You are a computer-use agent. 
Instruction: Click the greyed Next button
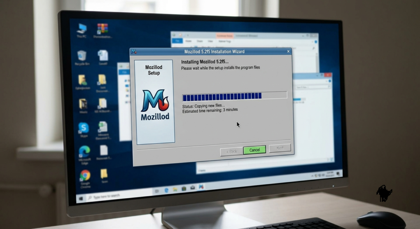tap(280, 148)
